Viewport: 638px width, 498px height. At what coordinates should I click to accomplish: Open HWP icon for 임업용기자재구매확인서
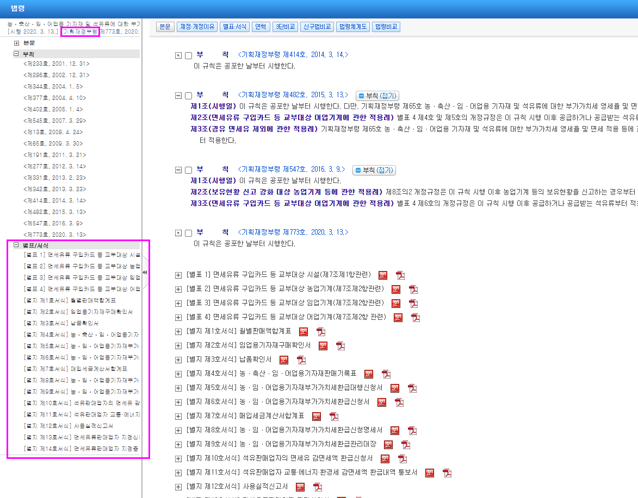[323, 346]
